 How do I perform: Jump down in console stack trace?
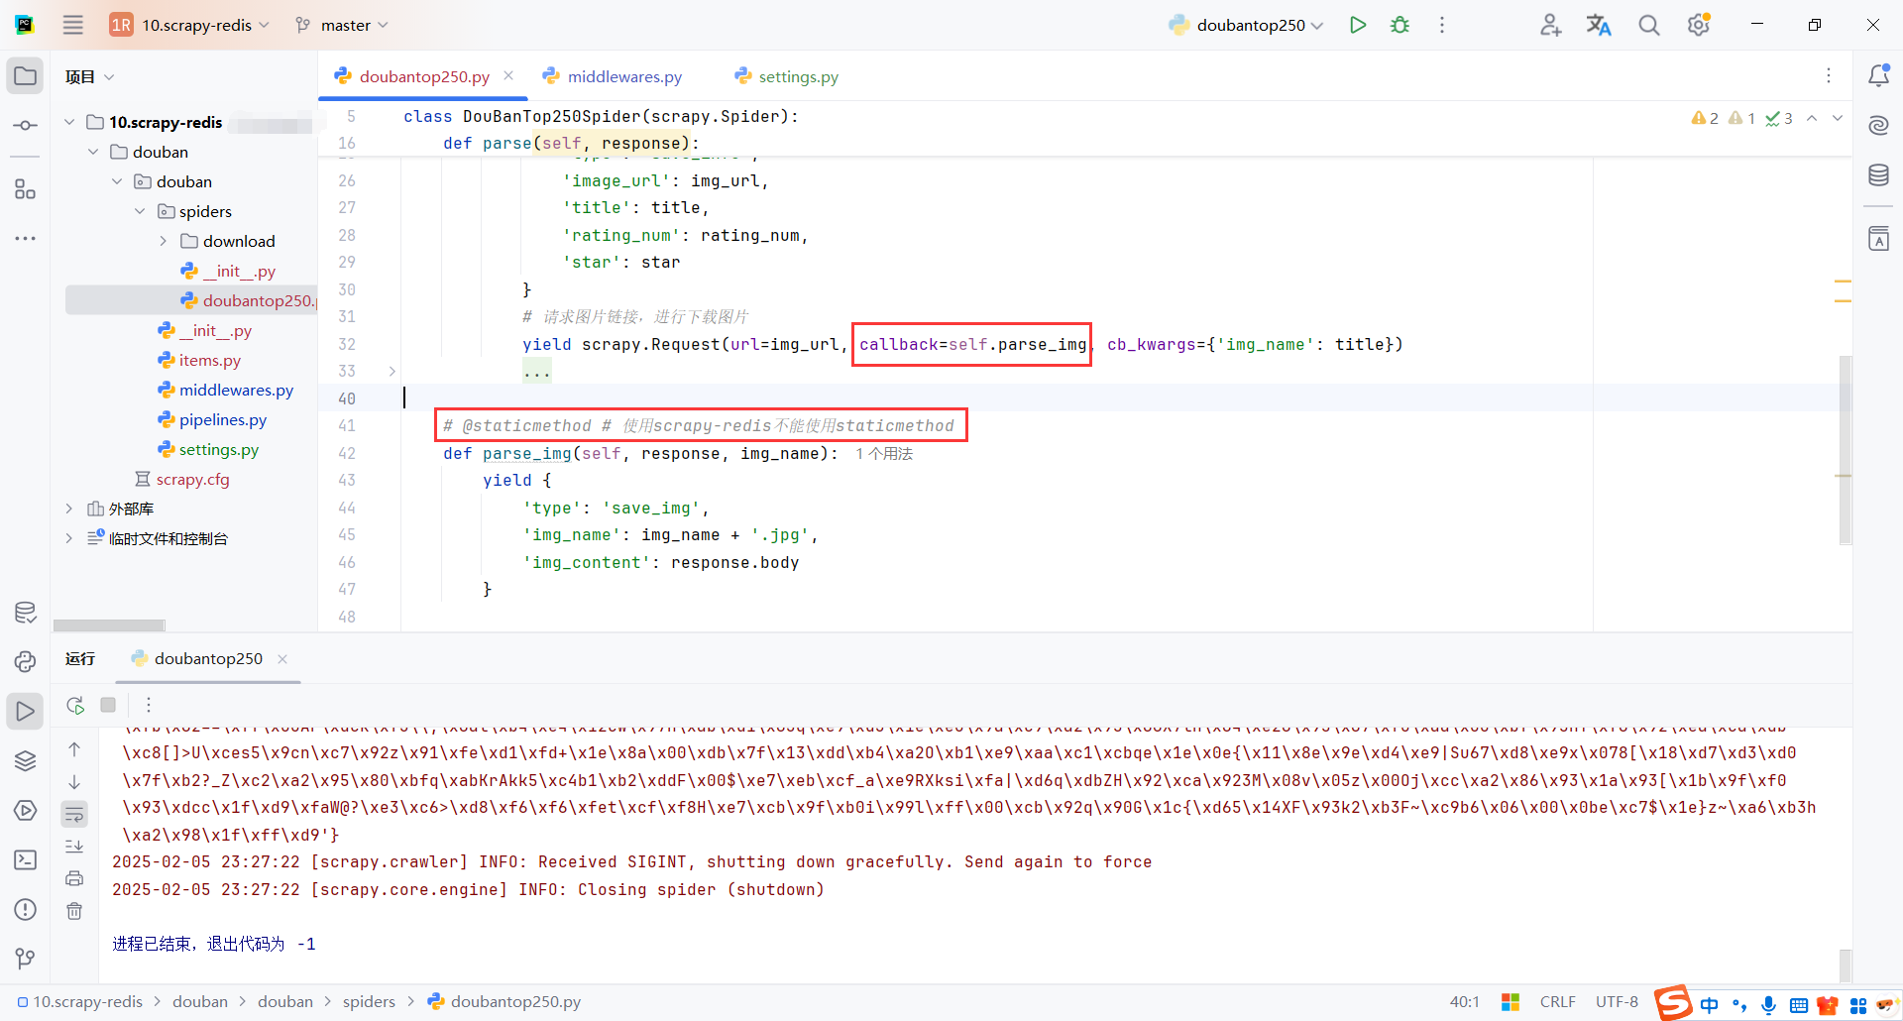tap(74, 782)
